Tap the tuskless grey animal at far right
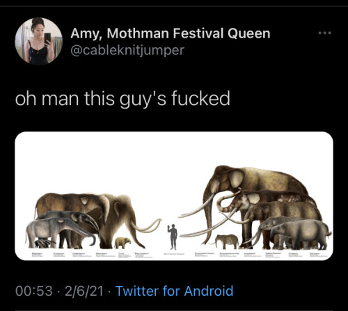This screenshot has width=348, height=311. (x=301, y=234)
